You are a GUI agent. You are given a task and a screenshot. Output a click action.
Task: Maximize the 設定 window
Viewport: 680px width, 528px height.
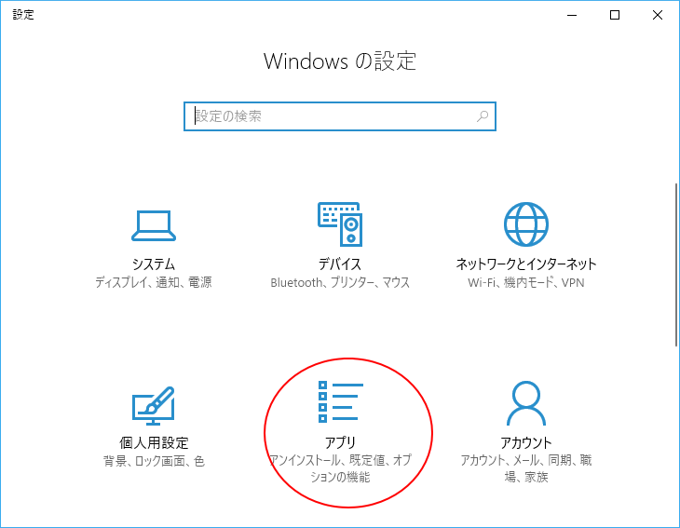[x=615, y=15]
